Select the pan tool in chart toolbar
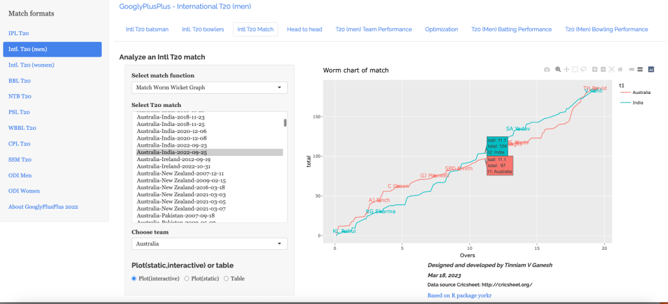 566,69
